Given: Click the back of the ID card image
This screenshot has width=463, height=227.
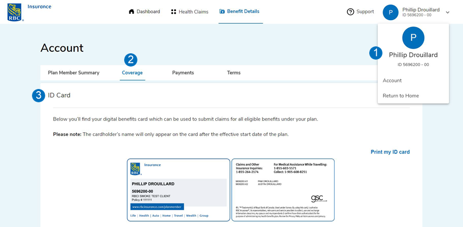Looking at the screenshot, I should point(283,190).
